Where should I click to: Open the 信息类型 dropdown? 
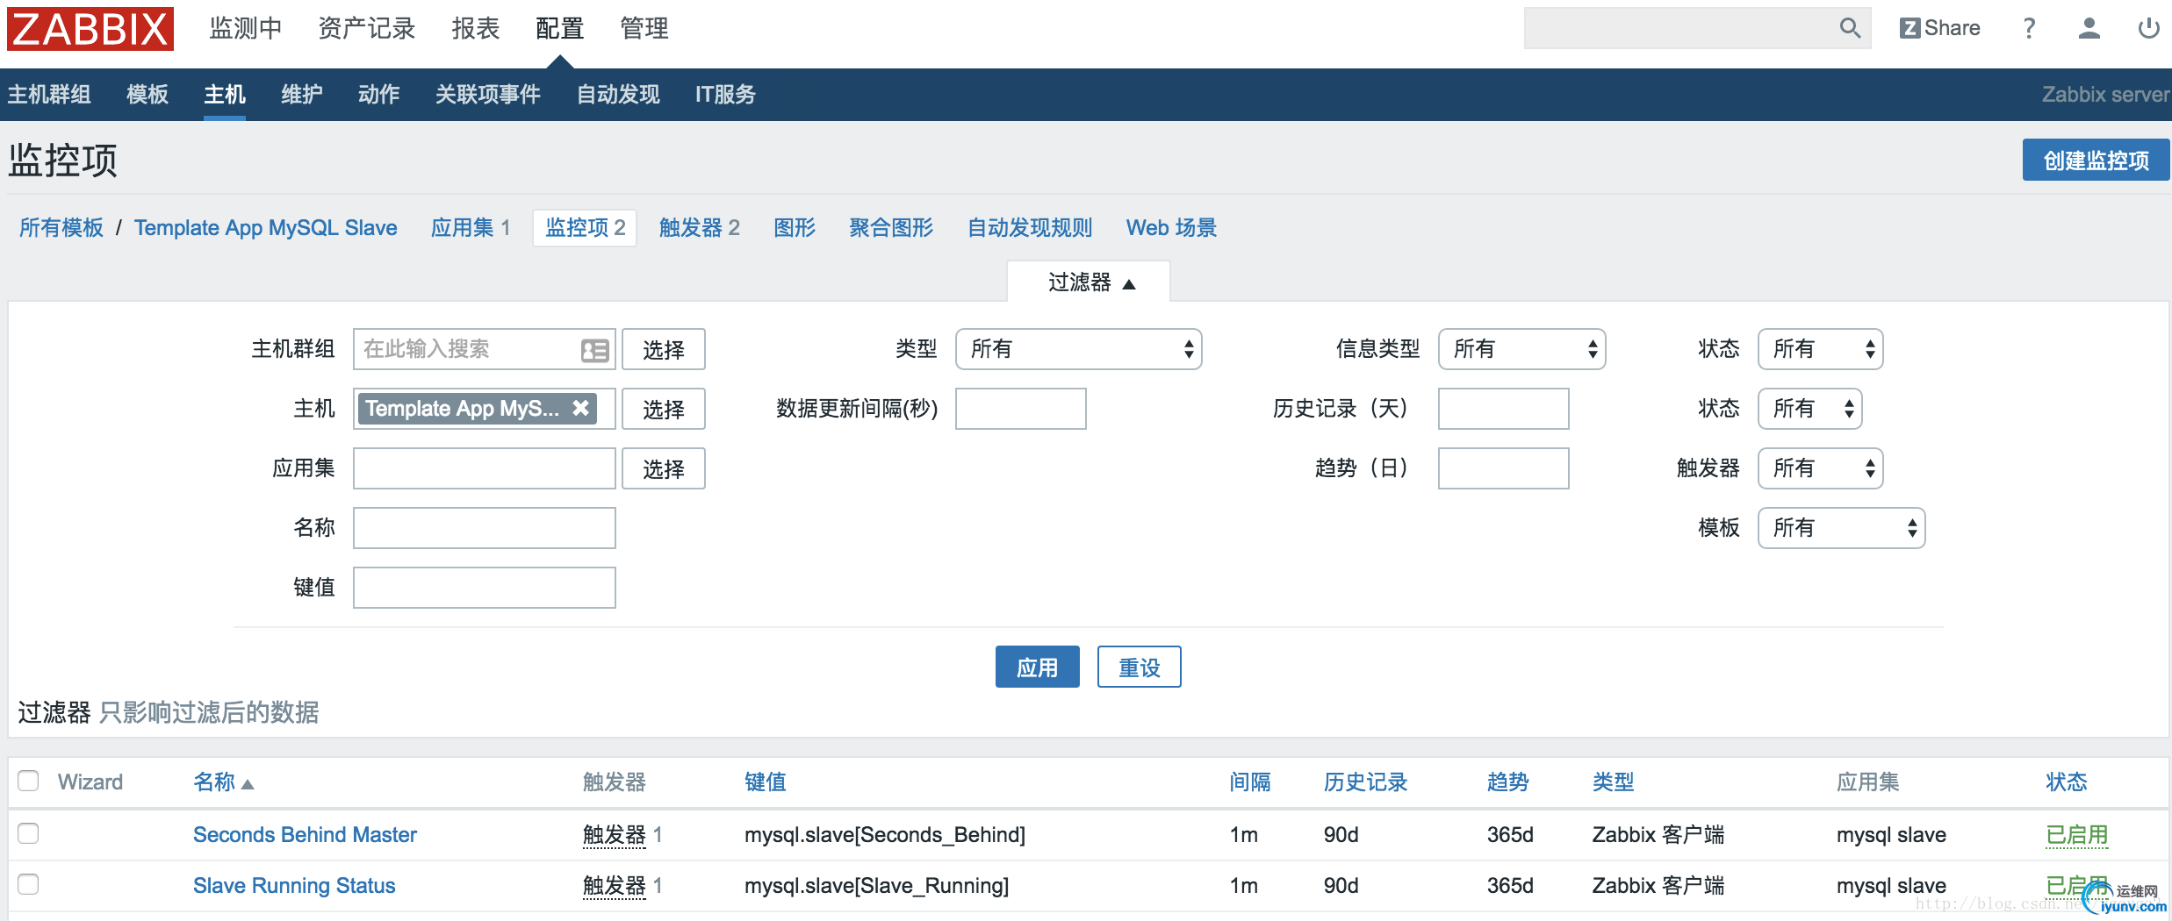point(1521,349)
